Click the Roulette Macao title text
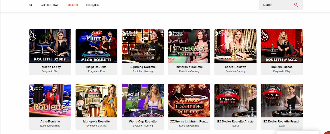 282,67
